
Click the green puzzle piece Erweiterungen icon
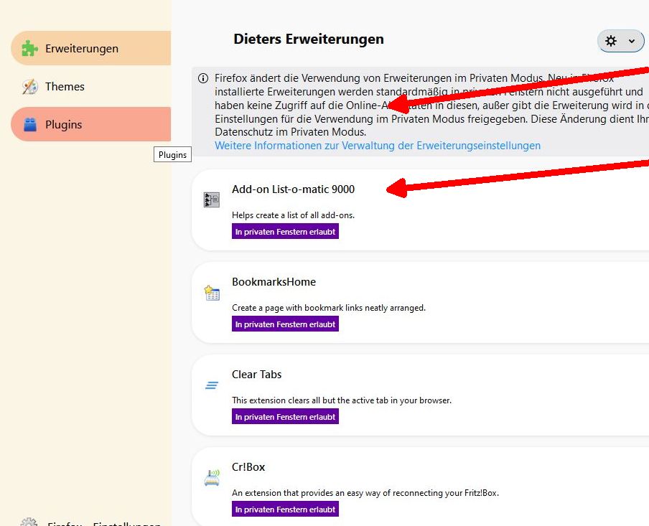[x=30, y=48]
